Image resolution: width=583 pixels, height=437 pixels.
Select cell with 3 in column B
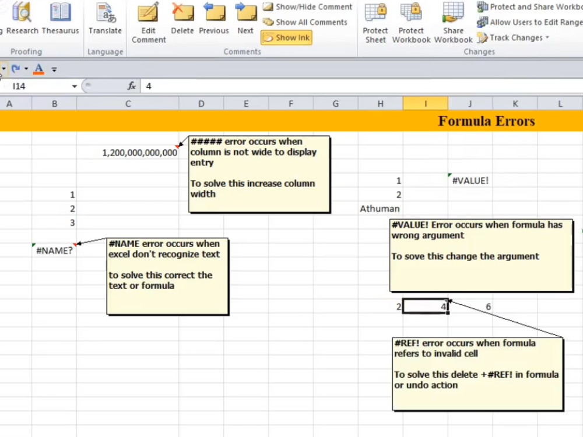click(x=54, y=223)
